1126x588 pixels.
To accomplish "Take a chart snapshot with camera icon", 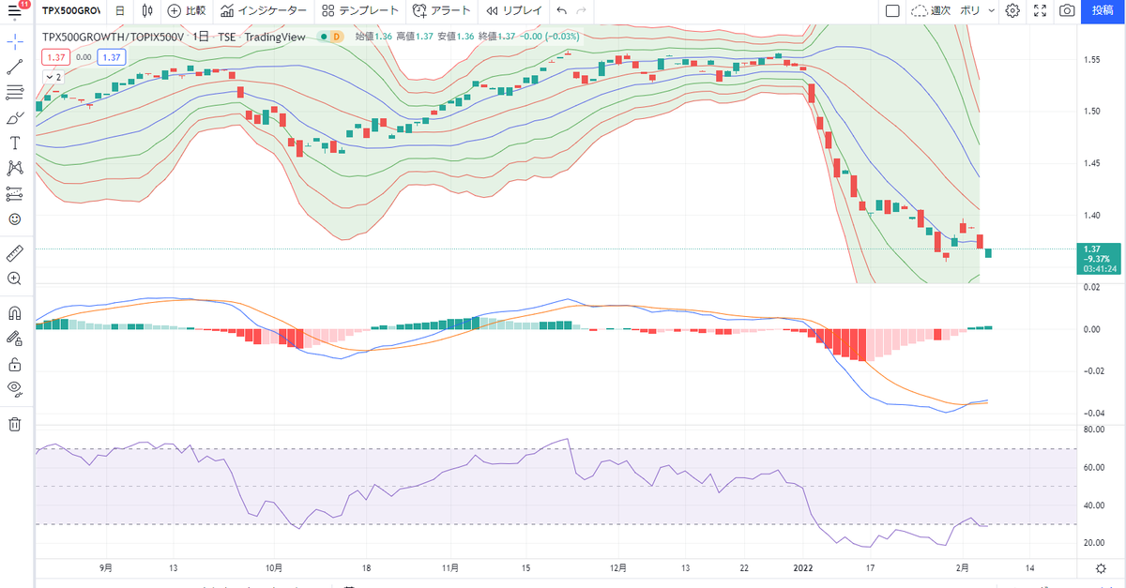I will (1067, 11).
